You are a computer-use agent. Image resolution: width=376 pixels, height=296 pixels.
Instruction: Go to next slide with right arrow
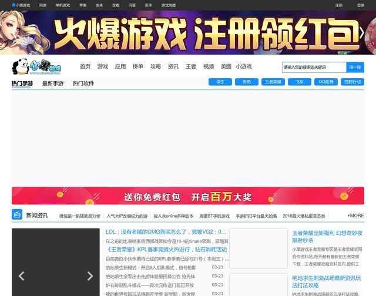90,276
